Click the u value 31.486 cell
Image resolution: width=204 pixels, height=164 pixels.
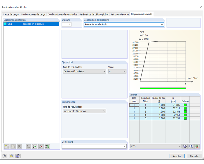[173, 105]
